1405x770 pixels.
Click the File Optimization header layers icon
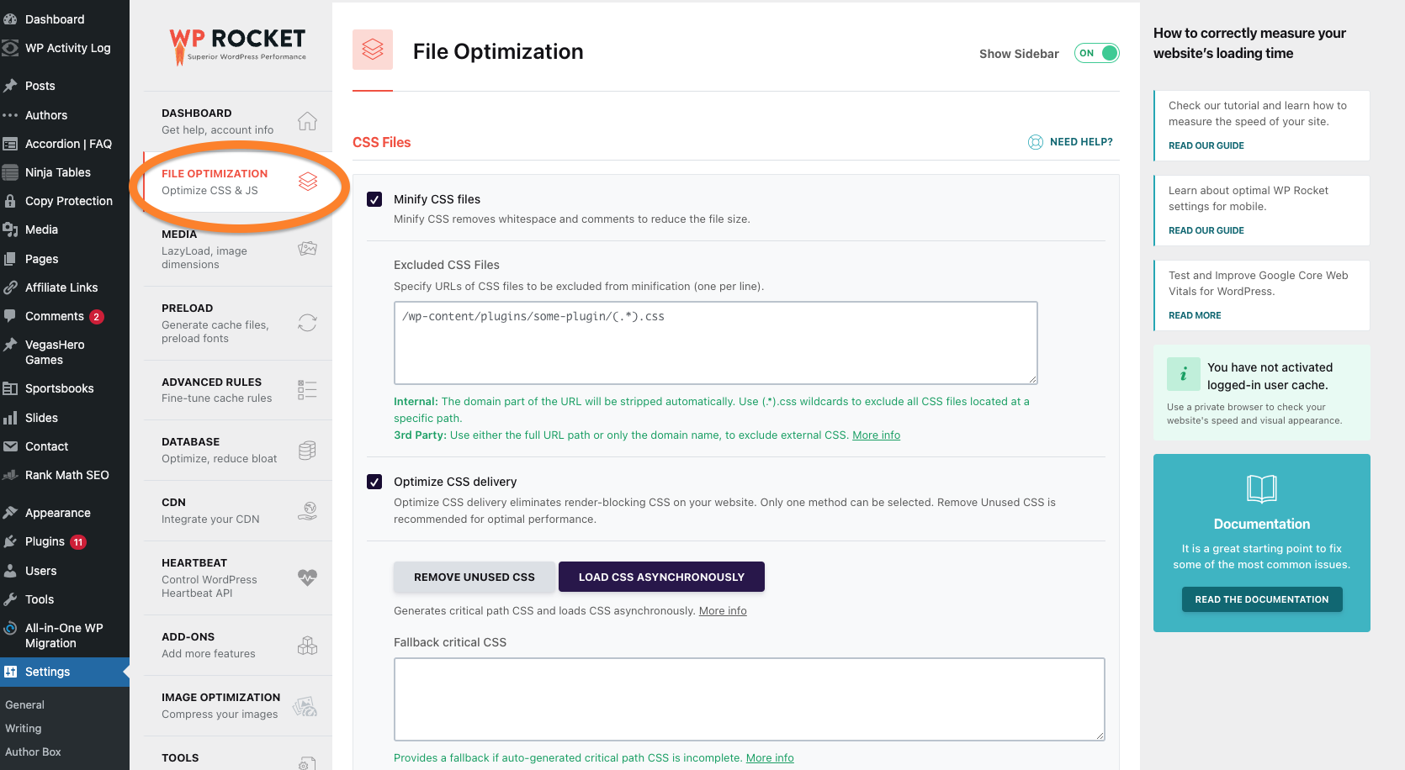pos(373,50)
